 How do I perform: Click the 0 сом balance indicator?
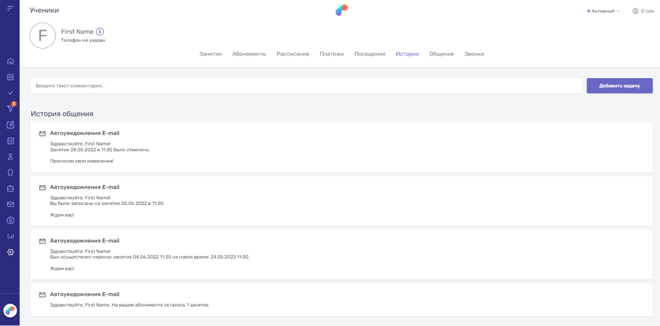(644, 11)
